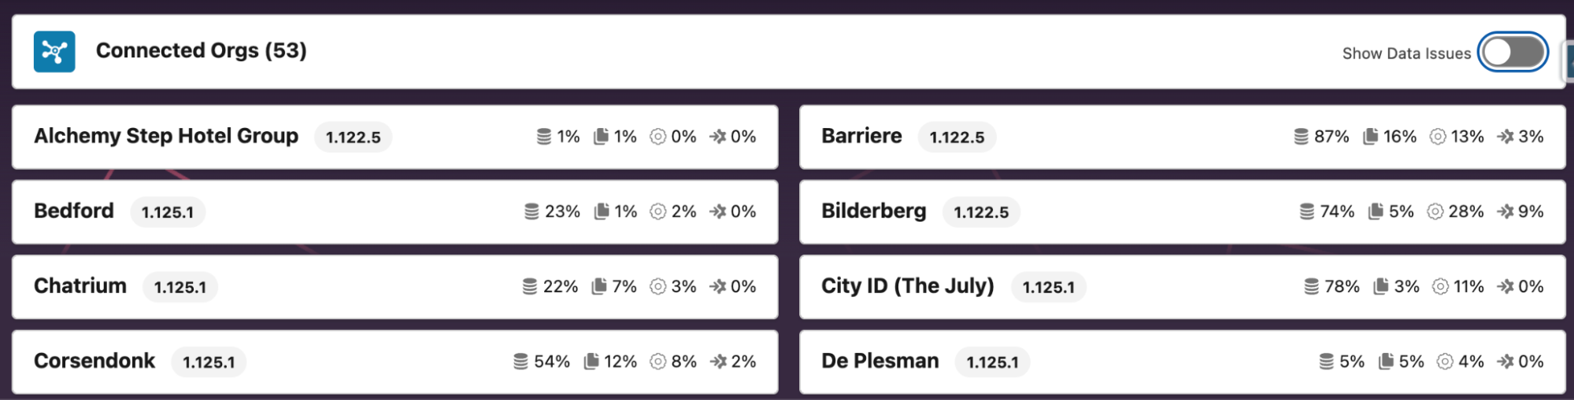Open the Alchemy Step Hotel Group org
Screen dimensions: 1574x400
coord(166,136)
